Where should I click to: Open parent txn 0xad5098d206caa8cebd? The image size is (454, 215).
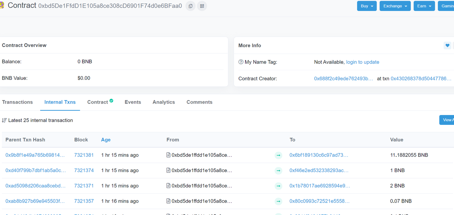(35, 186)
